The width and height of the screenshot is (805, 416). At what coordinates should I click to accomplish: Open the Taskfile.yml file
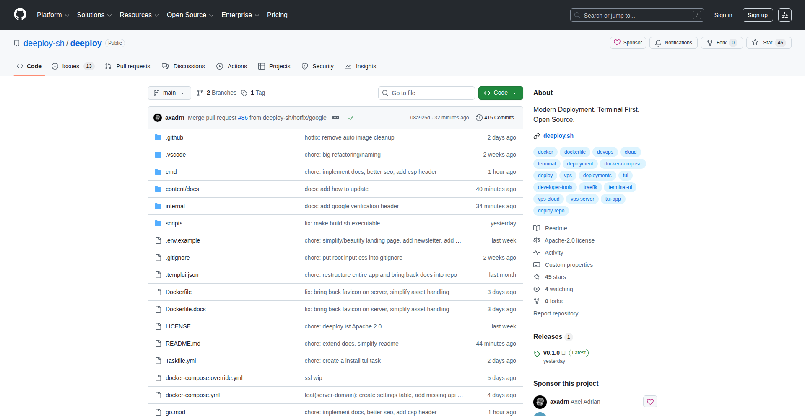coord(181,361)
